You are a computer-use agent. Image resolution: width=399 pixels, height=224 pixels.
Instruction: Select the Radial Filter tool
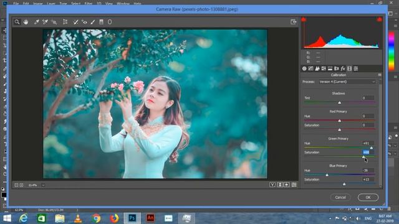pyautogui.click(x=110, y=22)
